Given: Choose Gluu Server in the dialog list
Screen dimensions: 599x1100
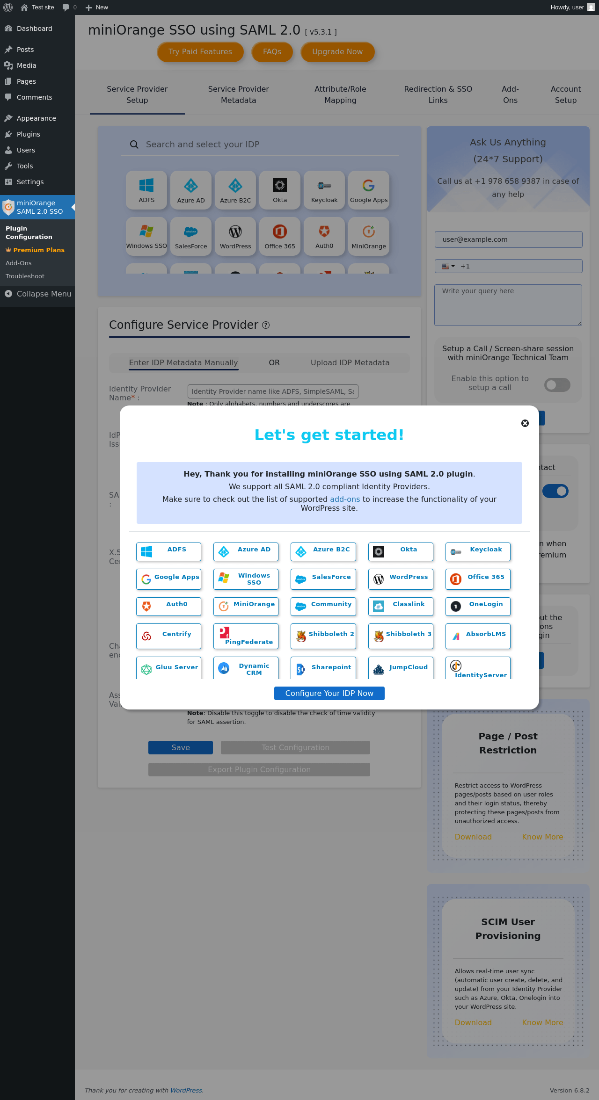Looking at the screenshot, I should [168, 668].
